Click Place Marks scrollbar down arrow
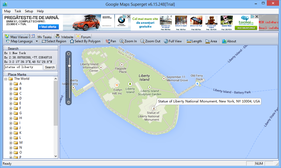Image resolution: width=281 pixels, height=168 pixels. click(x=56, y=156)
